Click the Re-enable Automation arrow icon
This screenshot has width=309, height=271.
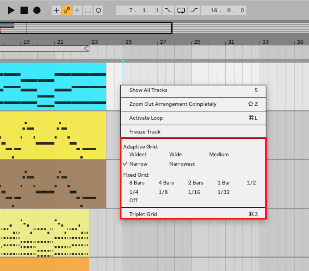78,10
